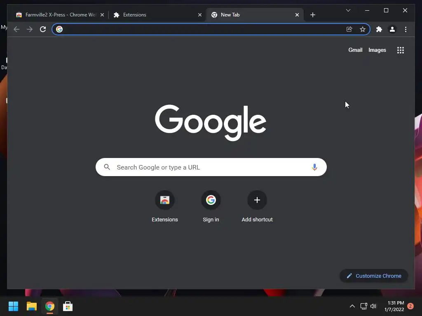This screenshot has height=316, width=422.
Task: Click the Chrome taskbar icon
Action: pos(50,306)
